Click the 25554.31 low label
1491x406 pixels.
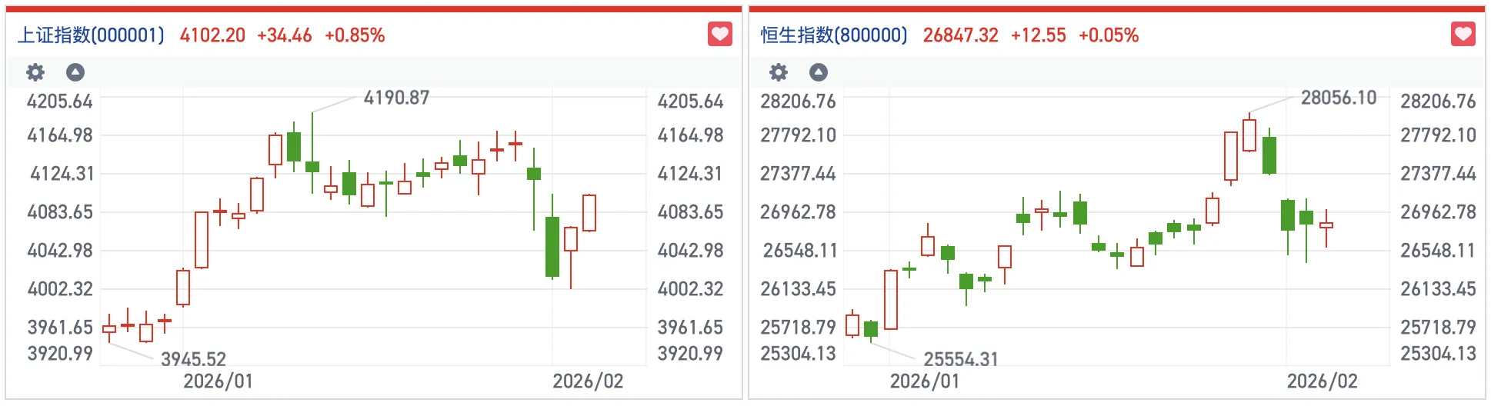pyautogui.click(x=960, y=359)
